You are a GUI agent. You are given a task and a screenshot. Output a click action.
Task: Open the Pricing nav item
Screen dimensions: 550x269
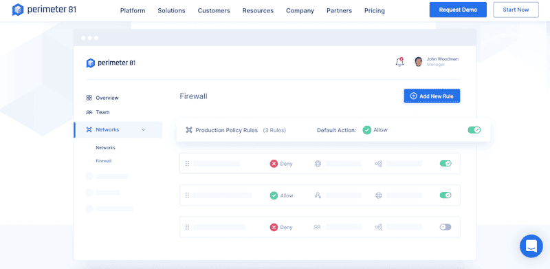(x=374, y=10)
